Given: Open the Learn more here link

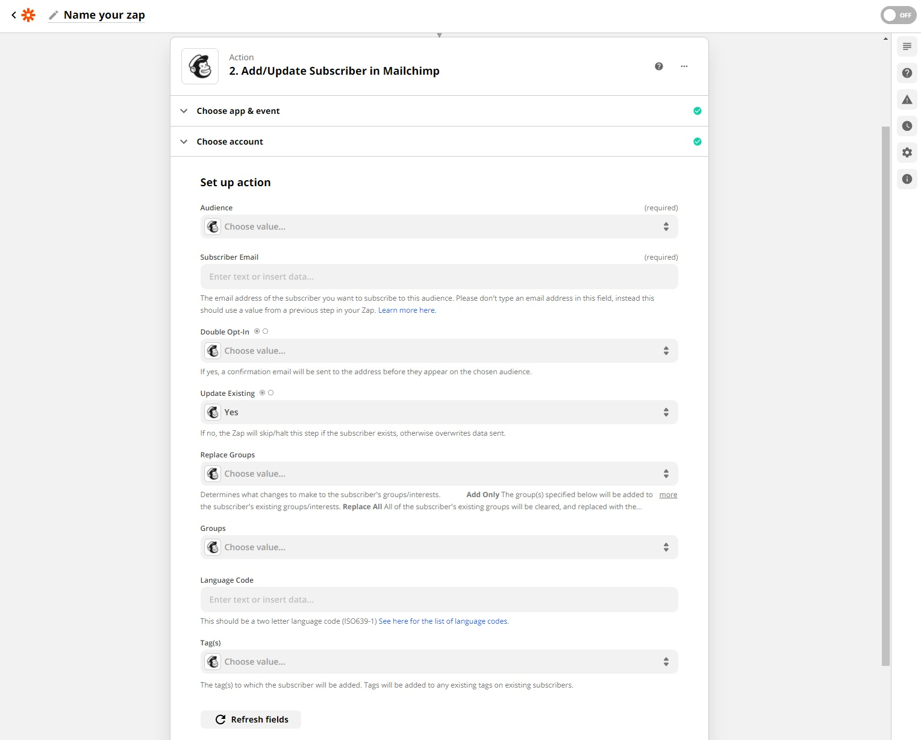Looking at the screenshot, I should (407, 310).
